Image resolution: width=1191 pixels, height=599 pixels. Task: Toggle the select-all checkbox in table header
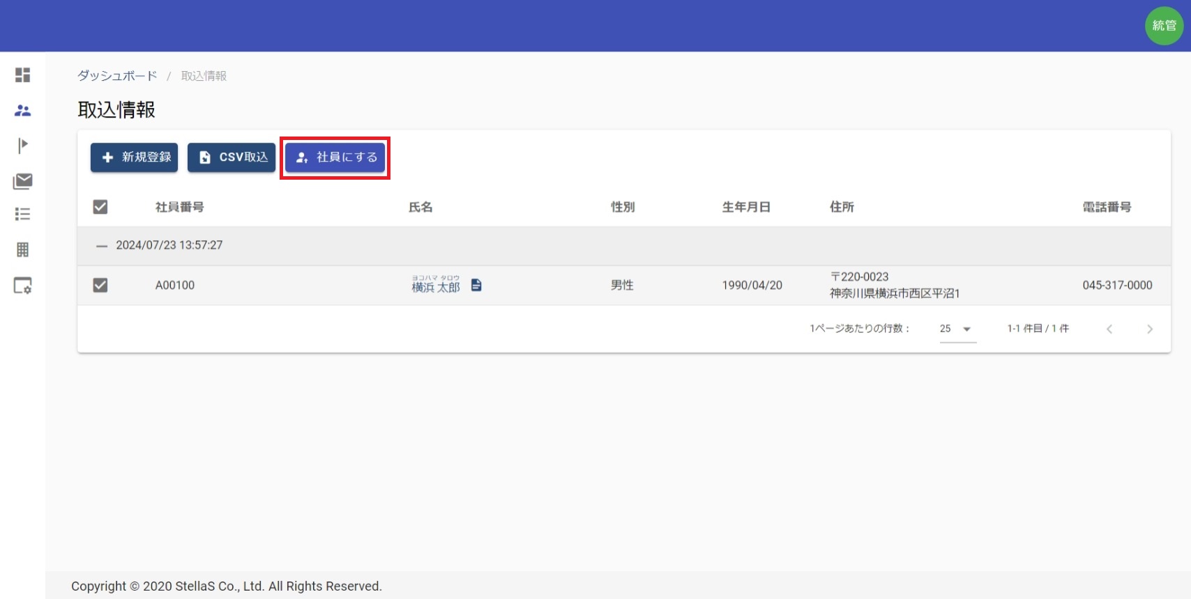coord(100,207)
